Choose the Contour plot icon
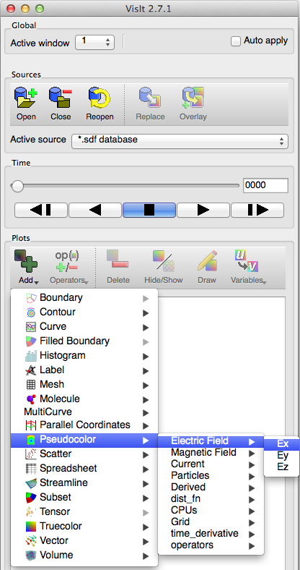This screenshot has height=570, width=300. click(x=31, y=312)
